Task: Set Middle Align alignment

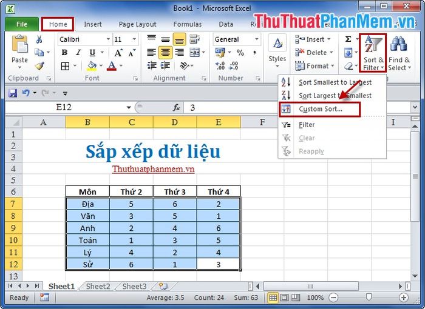Action: tap(165, 39)
